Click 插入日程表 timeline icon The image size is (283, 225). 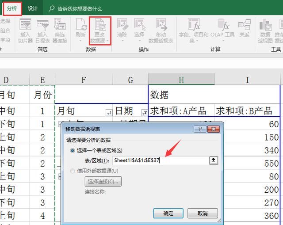click(x=42, y=31)
